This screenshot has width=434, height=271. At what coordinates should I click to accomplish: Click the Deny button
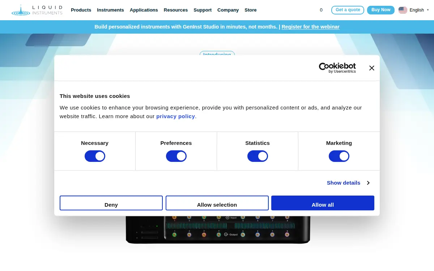111,203
